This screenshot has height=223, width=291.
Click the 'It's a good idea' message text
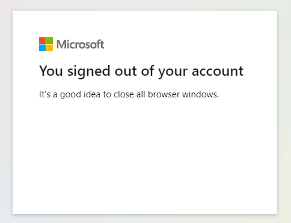[x=129, y=94]
